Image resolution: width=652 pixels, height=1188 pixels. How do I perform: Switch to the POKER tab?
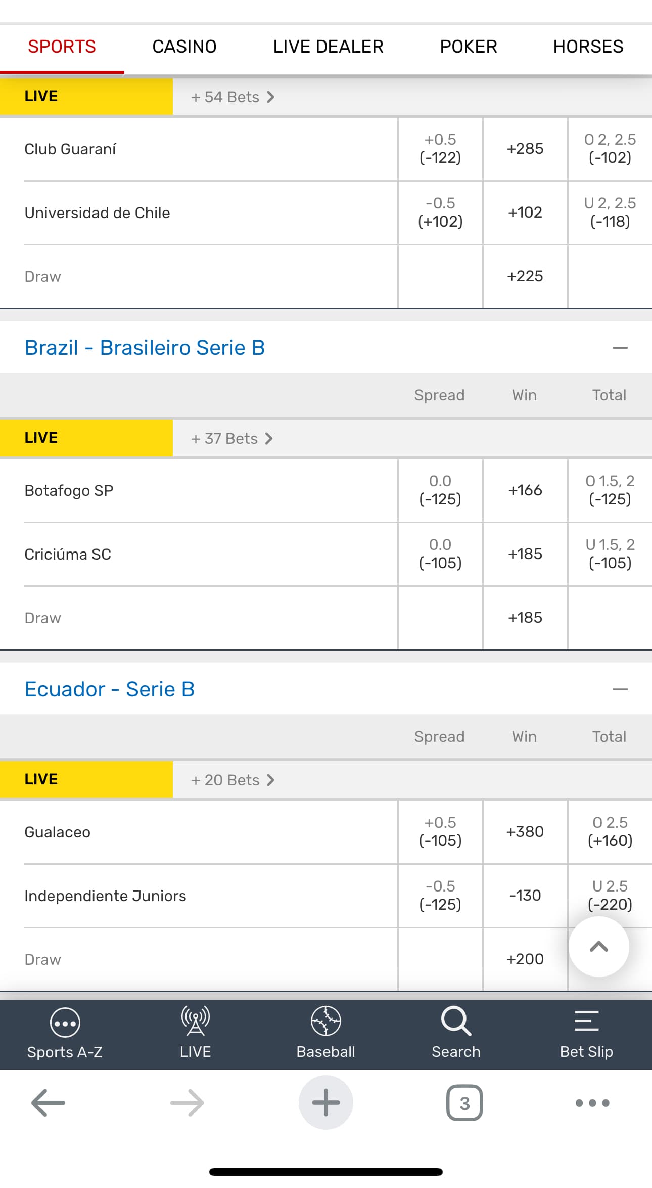(x=468, y=47)
